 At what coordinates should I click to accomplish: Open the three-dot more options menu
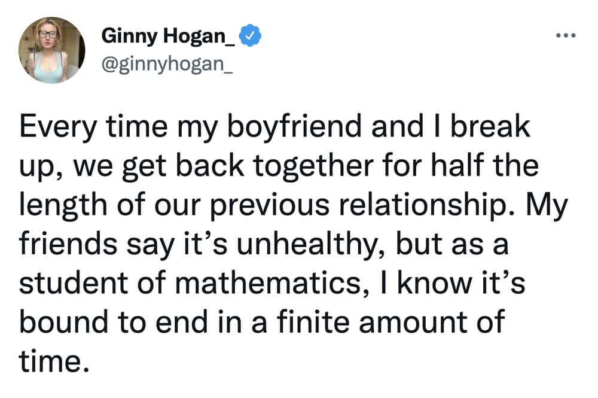(x=566, y=35)
